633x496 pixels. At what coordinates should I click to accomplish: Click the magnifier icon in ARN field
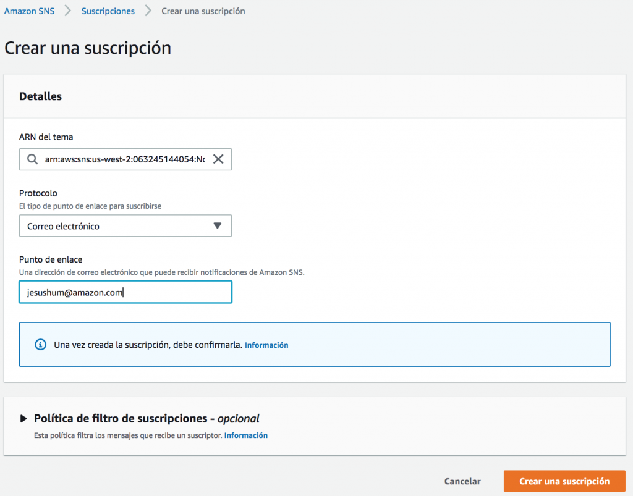tap(32, 159)
